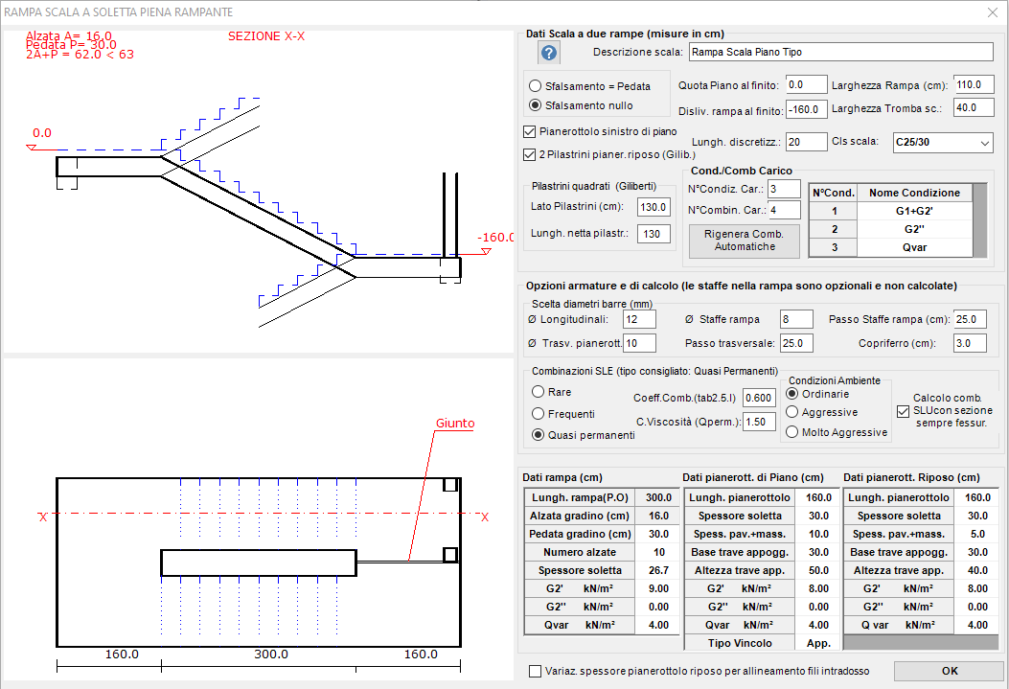Toggle Calcolo comb. SLU sezione fessurata checkbox
Screen dimensions: 1009x689
[x=903, y=411]
